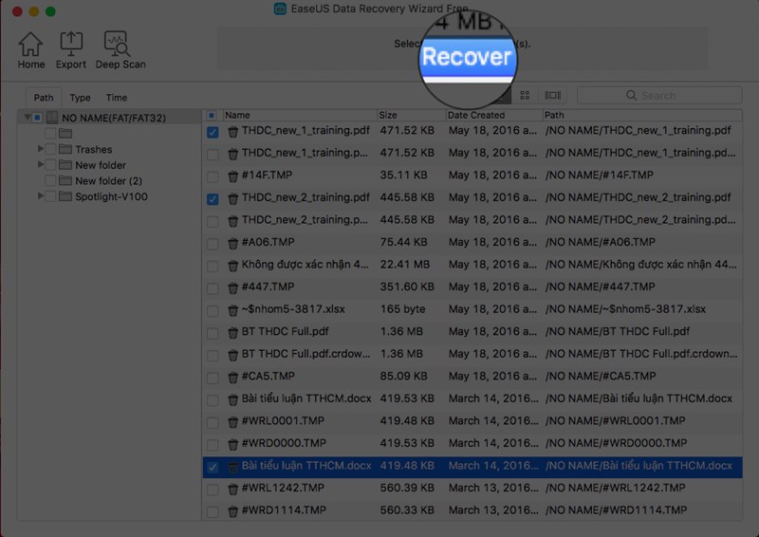
Task: Switch to the Time tab
Action: pos(117,98)
